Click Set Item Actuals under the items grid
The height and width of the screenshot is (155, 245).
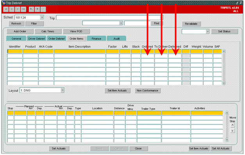point(117,90)
